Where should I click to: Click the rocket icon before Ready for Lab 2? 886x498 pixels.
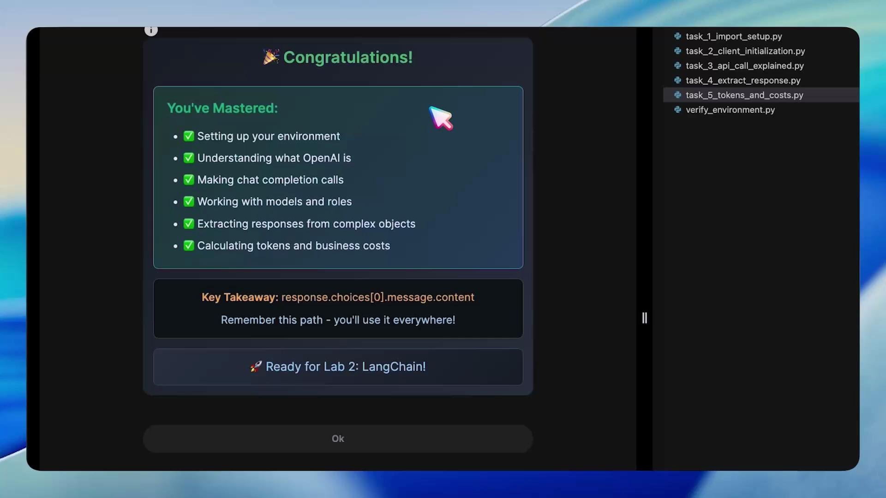point(256,367)
